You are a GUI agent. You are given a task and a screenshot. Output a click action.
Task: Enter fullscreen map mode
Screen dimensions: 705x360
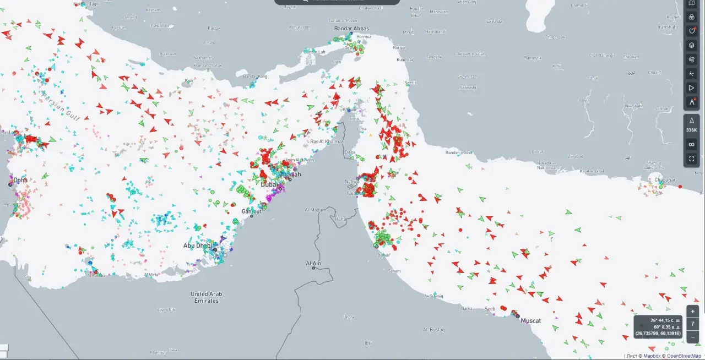pyautogui.click(x=691, y=159)
